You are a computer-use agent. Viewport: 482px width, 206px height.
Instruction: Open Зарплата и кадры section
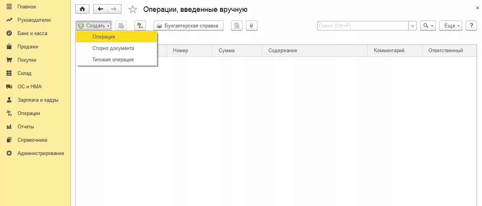[x=38, y=100]
